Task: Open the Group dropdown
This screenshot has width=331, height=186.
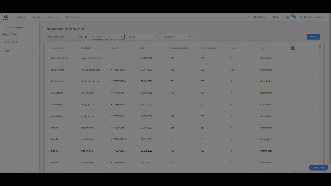Action: 143,37
